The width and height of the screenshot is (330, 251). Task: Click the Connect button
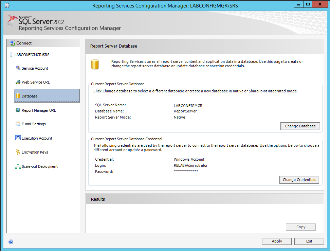[x=43, y=43]
